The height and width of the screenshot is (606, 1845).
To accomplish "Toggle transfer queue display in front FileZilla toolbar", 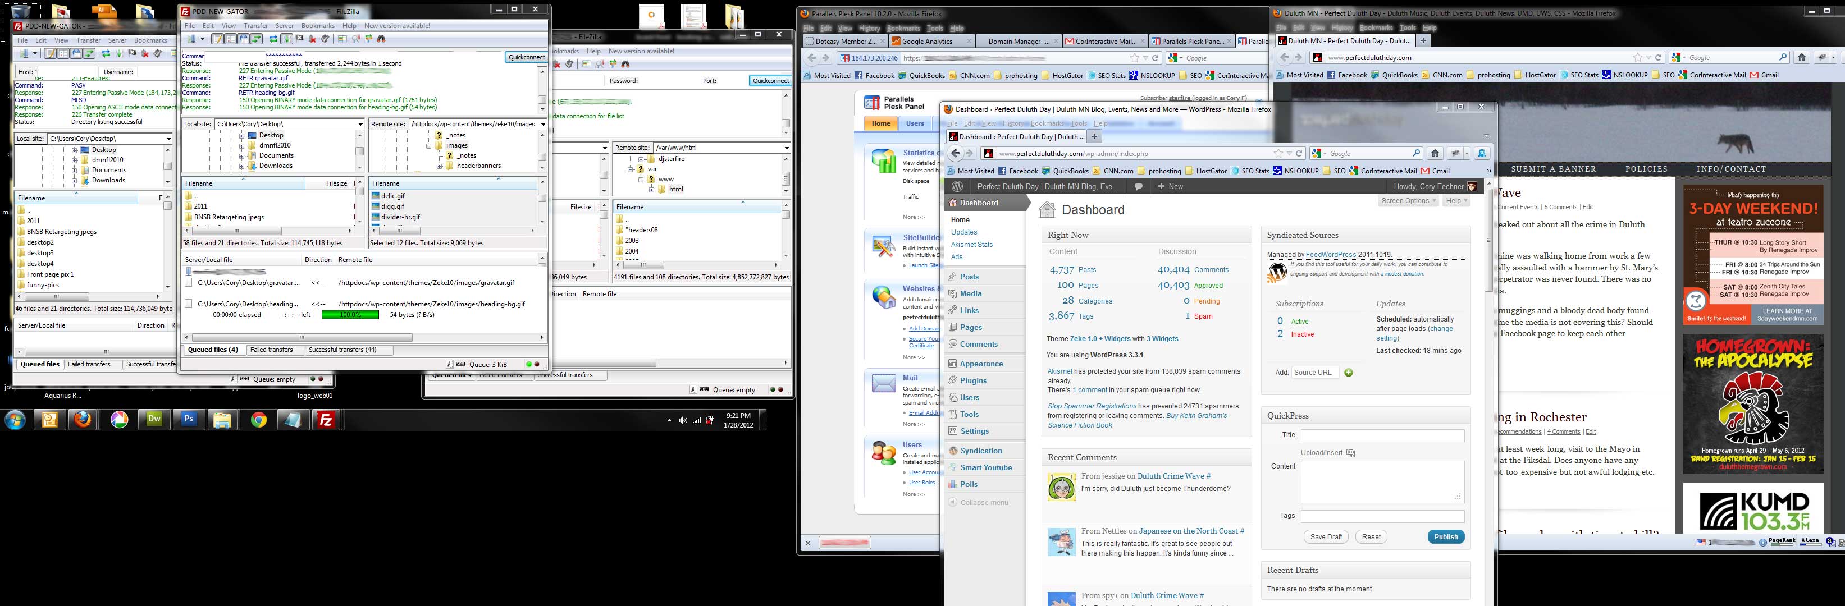I will coord(257,39).
